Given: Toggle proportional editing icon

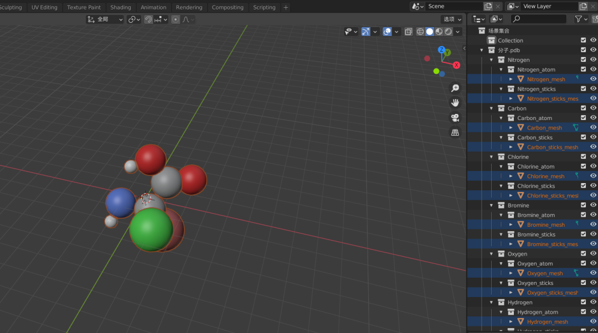Looking at the screenshot, I should 176,19.
